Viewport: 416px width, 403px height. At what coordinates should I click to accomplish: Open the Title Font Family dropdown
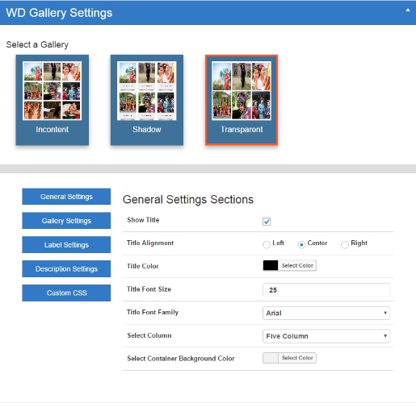(326, 313)
